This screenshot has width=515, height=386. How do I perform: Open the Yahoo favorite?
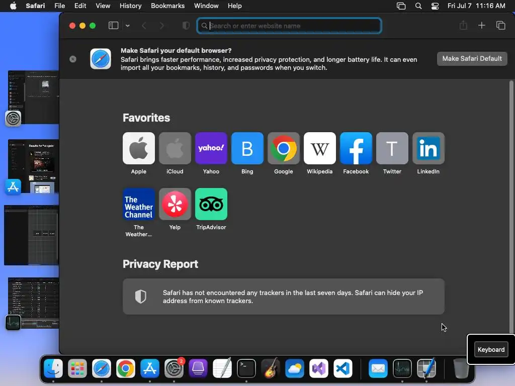click(x=211, y=148)
